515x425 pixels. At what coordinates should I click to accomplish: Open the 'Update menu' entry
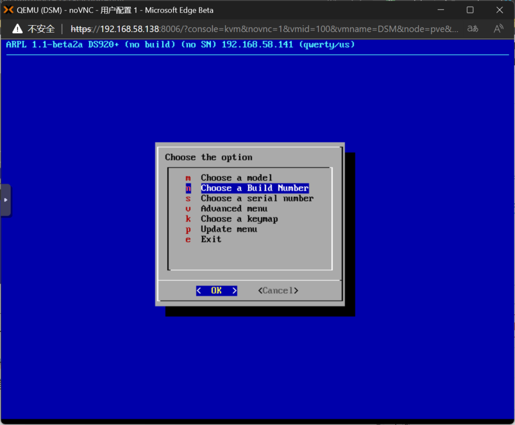[229, 229]
